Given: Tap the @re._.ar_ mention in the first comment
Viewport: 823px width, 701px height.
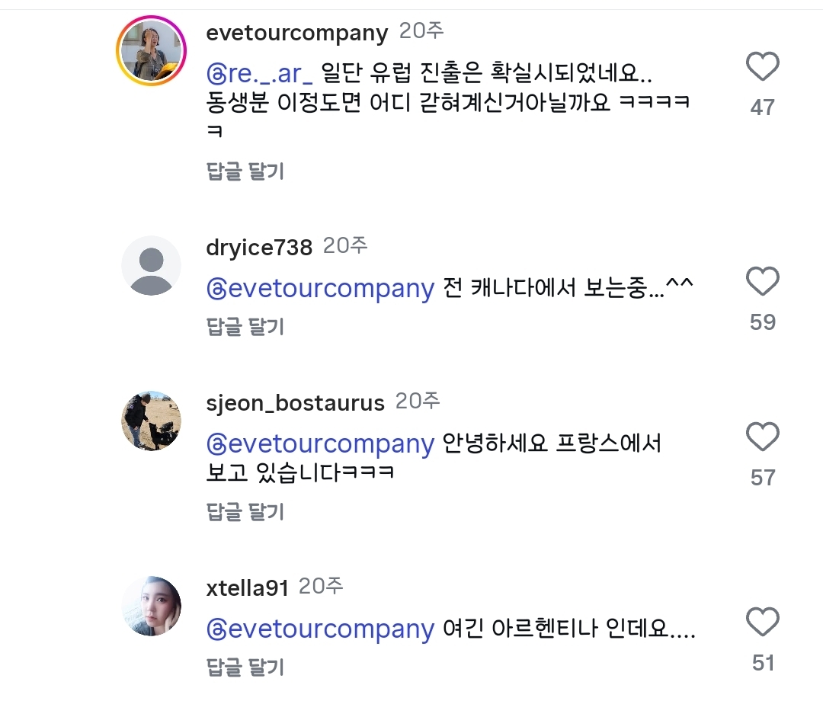Looking at the screenshot, I should [x=260, y=74].
